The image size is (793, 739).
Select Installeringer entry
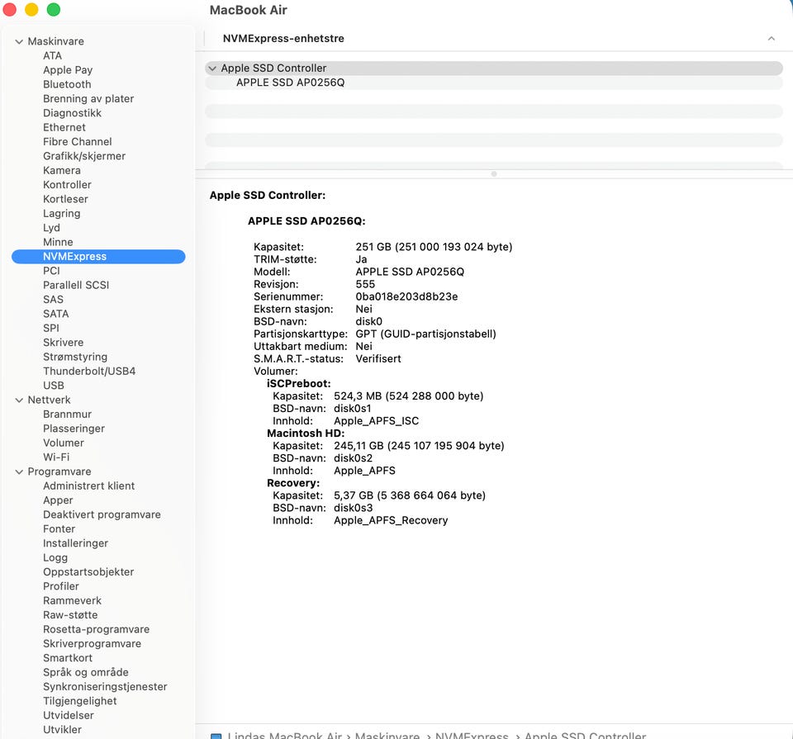(x=75, y=543)
